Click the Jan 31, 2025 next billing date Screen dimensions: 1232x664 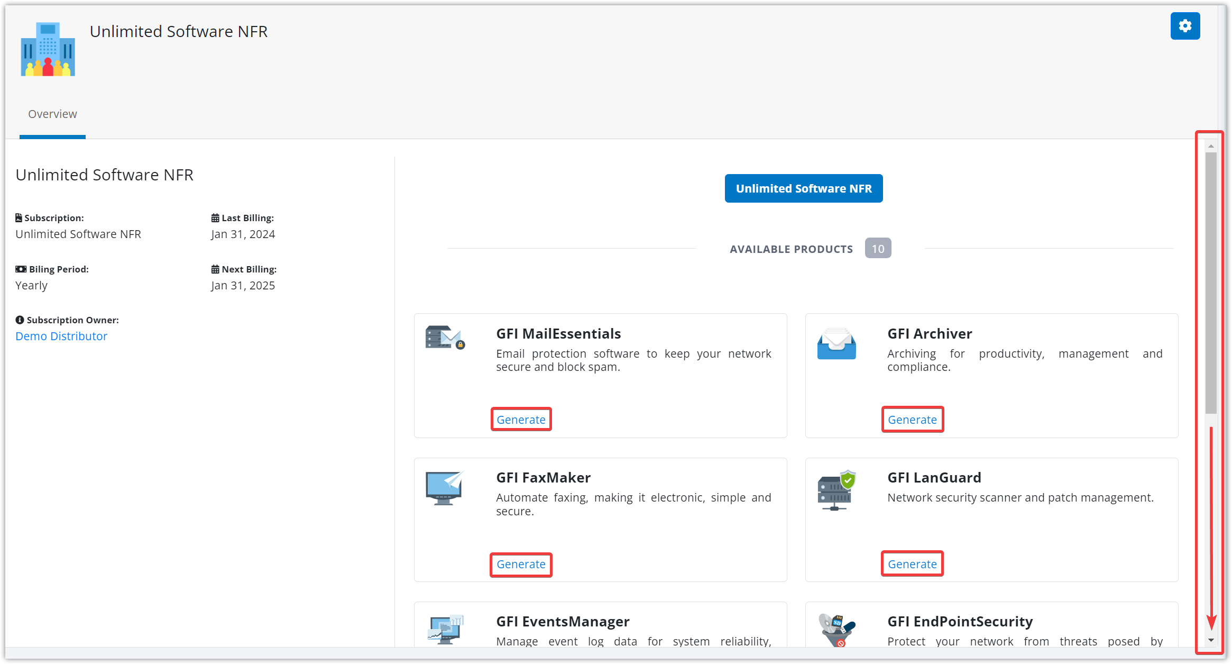click(x=243, y=285)
